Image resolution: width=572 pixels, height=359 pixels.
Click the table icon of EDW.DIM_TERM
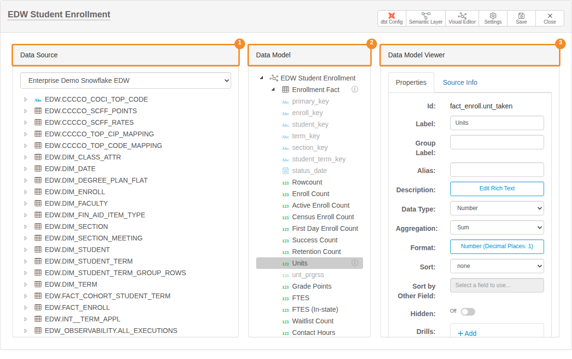(38, 284)
